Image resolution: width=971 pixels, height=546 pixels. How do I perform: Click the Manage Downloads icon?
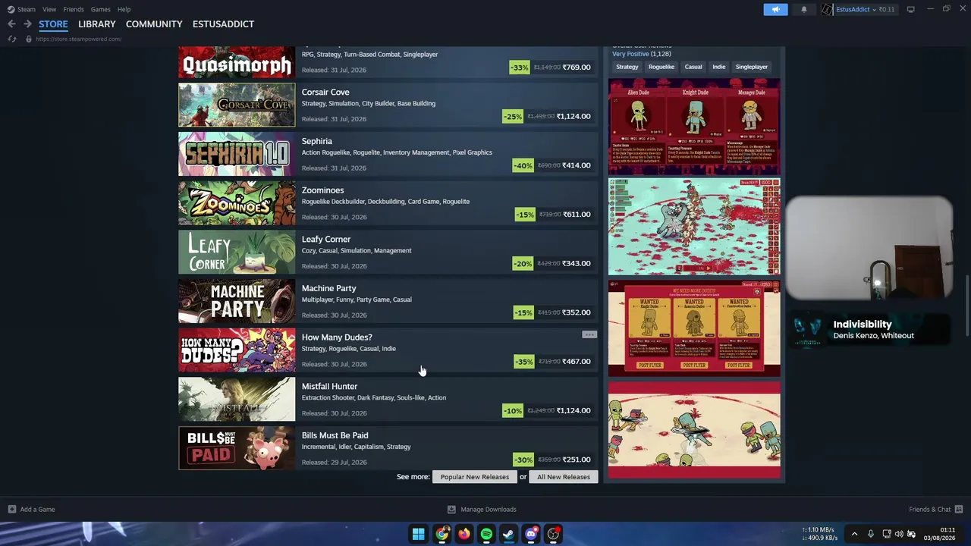click(x=451, y=510)
